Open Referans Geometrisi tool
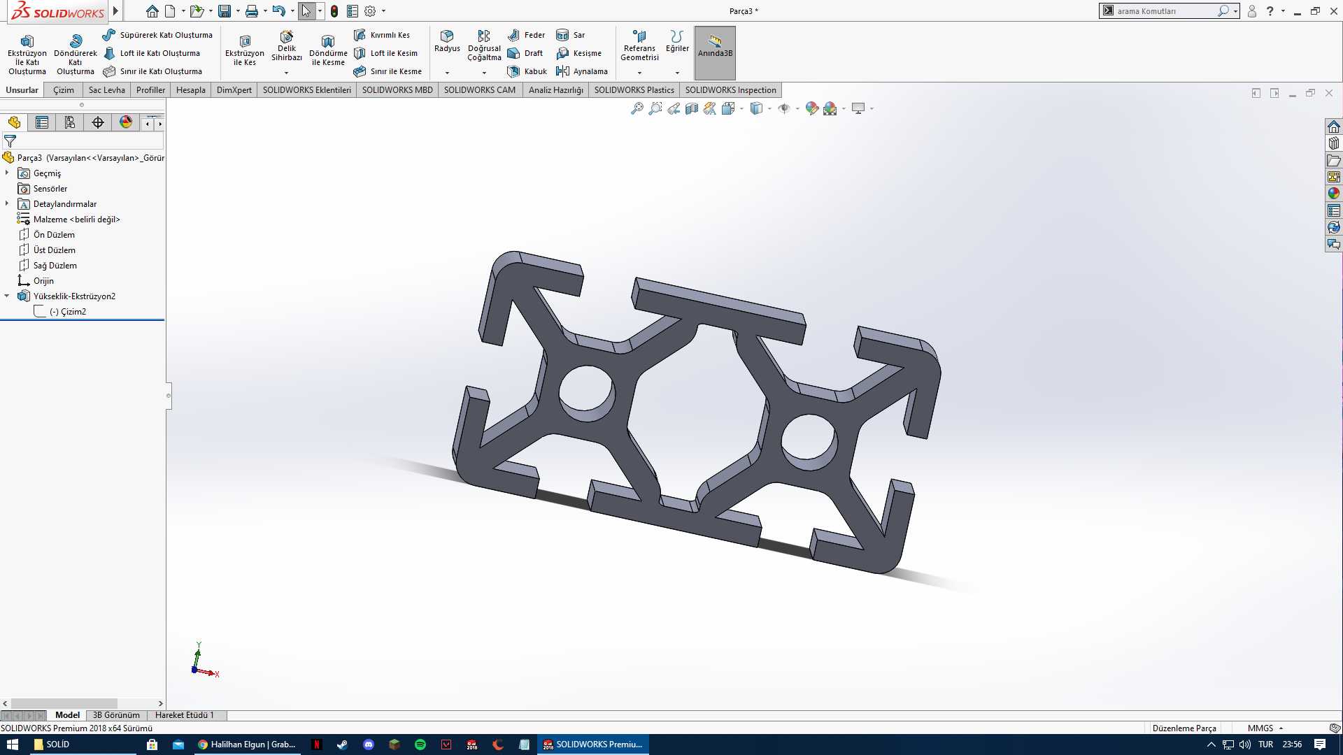 click(639, 45)
